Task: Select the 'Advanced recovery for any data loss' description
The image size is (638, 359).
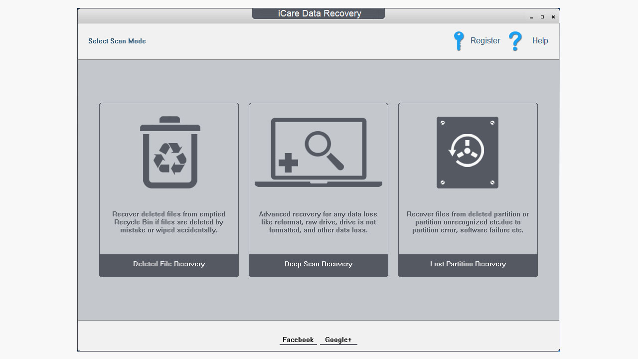Action: pos(319,222)
